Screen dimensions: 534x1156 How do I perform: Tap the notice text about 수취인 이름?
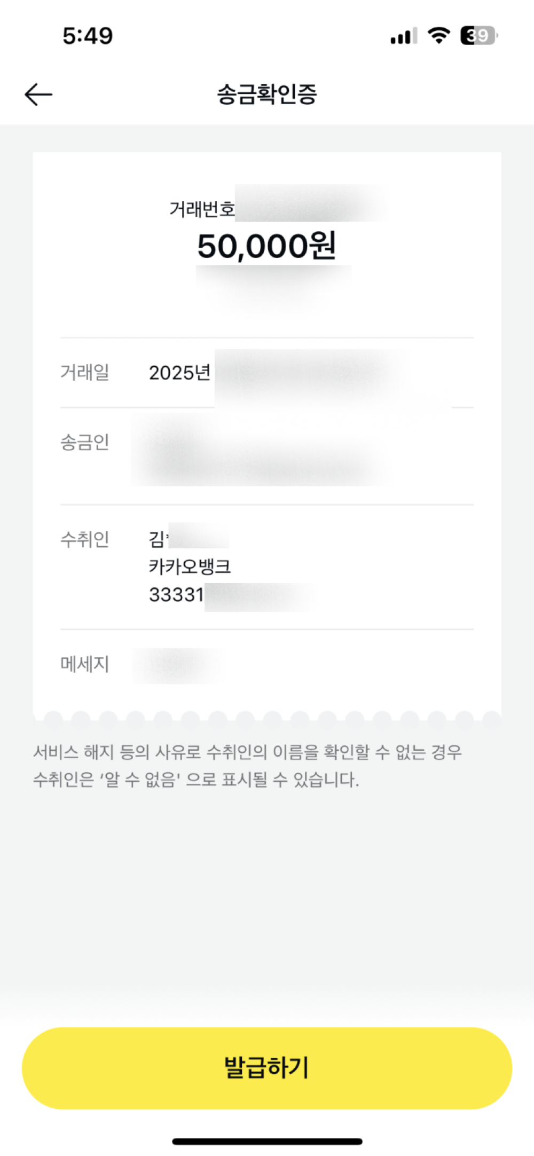[247, 752]
